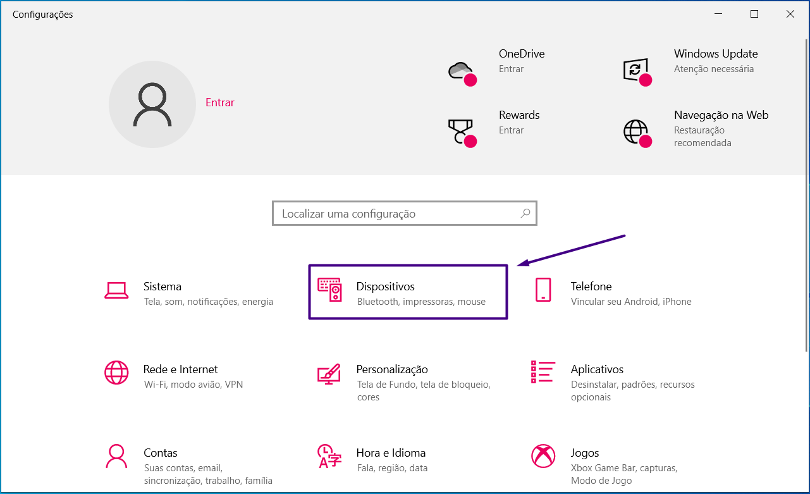Close the Configurações window

click(x=790, y=14)
